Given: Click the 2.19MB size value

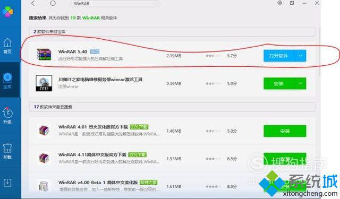Looking at the screenshot, I should [x=174, y=56].
